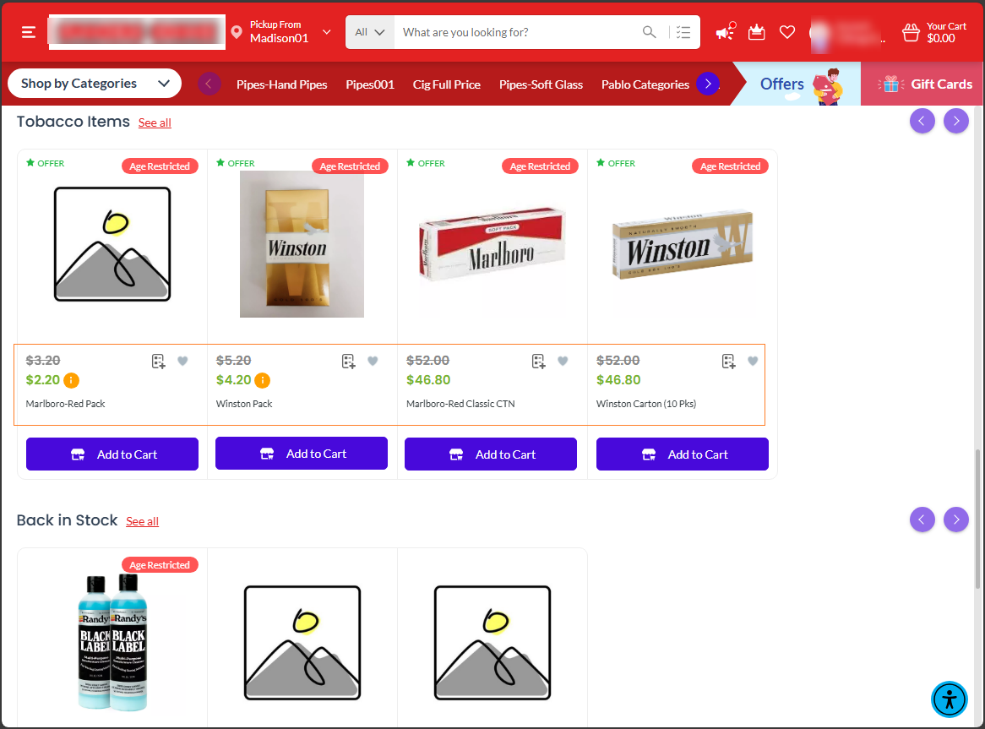985x729 pixels.
Task: Open the Marlboro carton product image
Action: click(492, 244)
